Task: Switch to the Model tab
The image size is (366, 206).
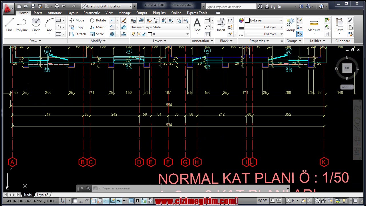Action: (x=28, y=195)
